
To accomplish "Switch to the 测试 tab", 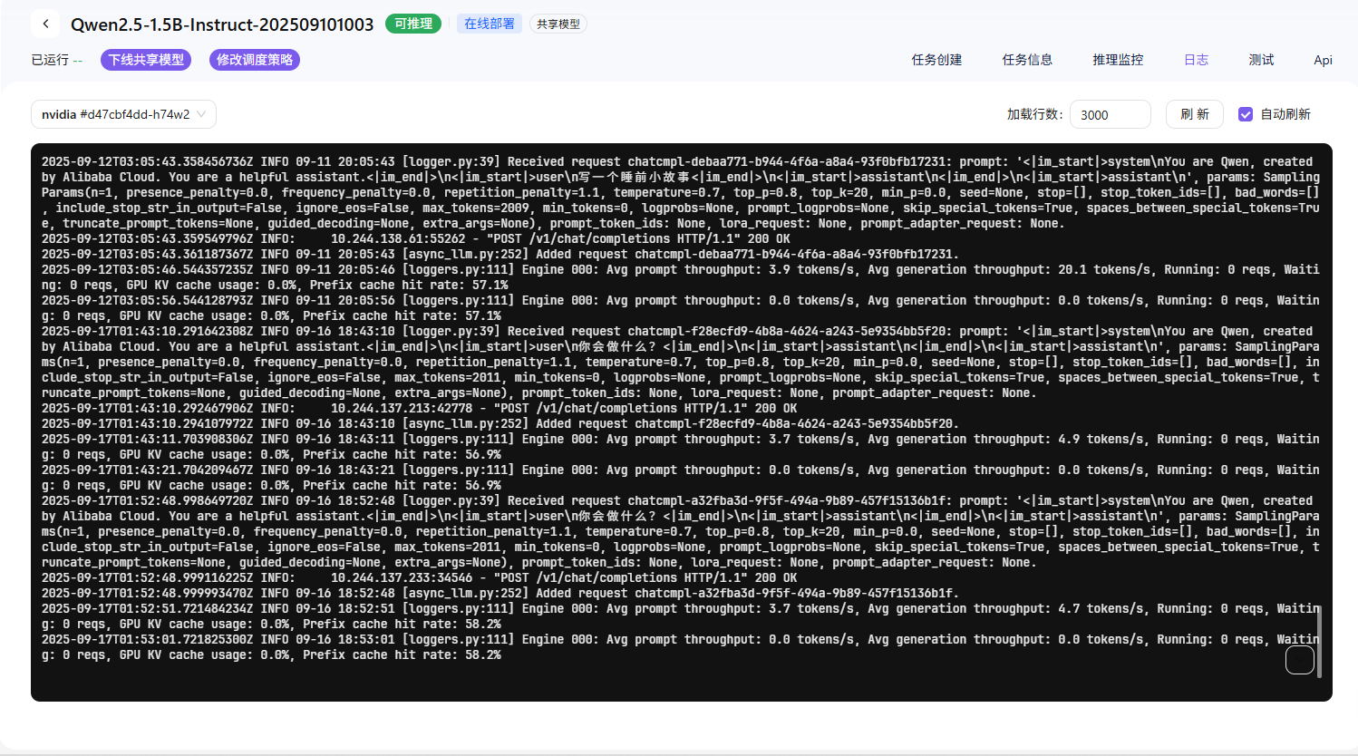I will tap(1261, 60).
